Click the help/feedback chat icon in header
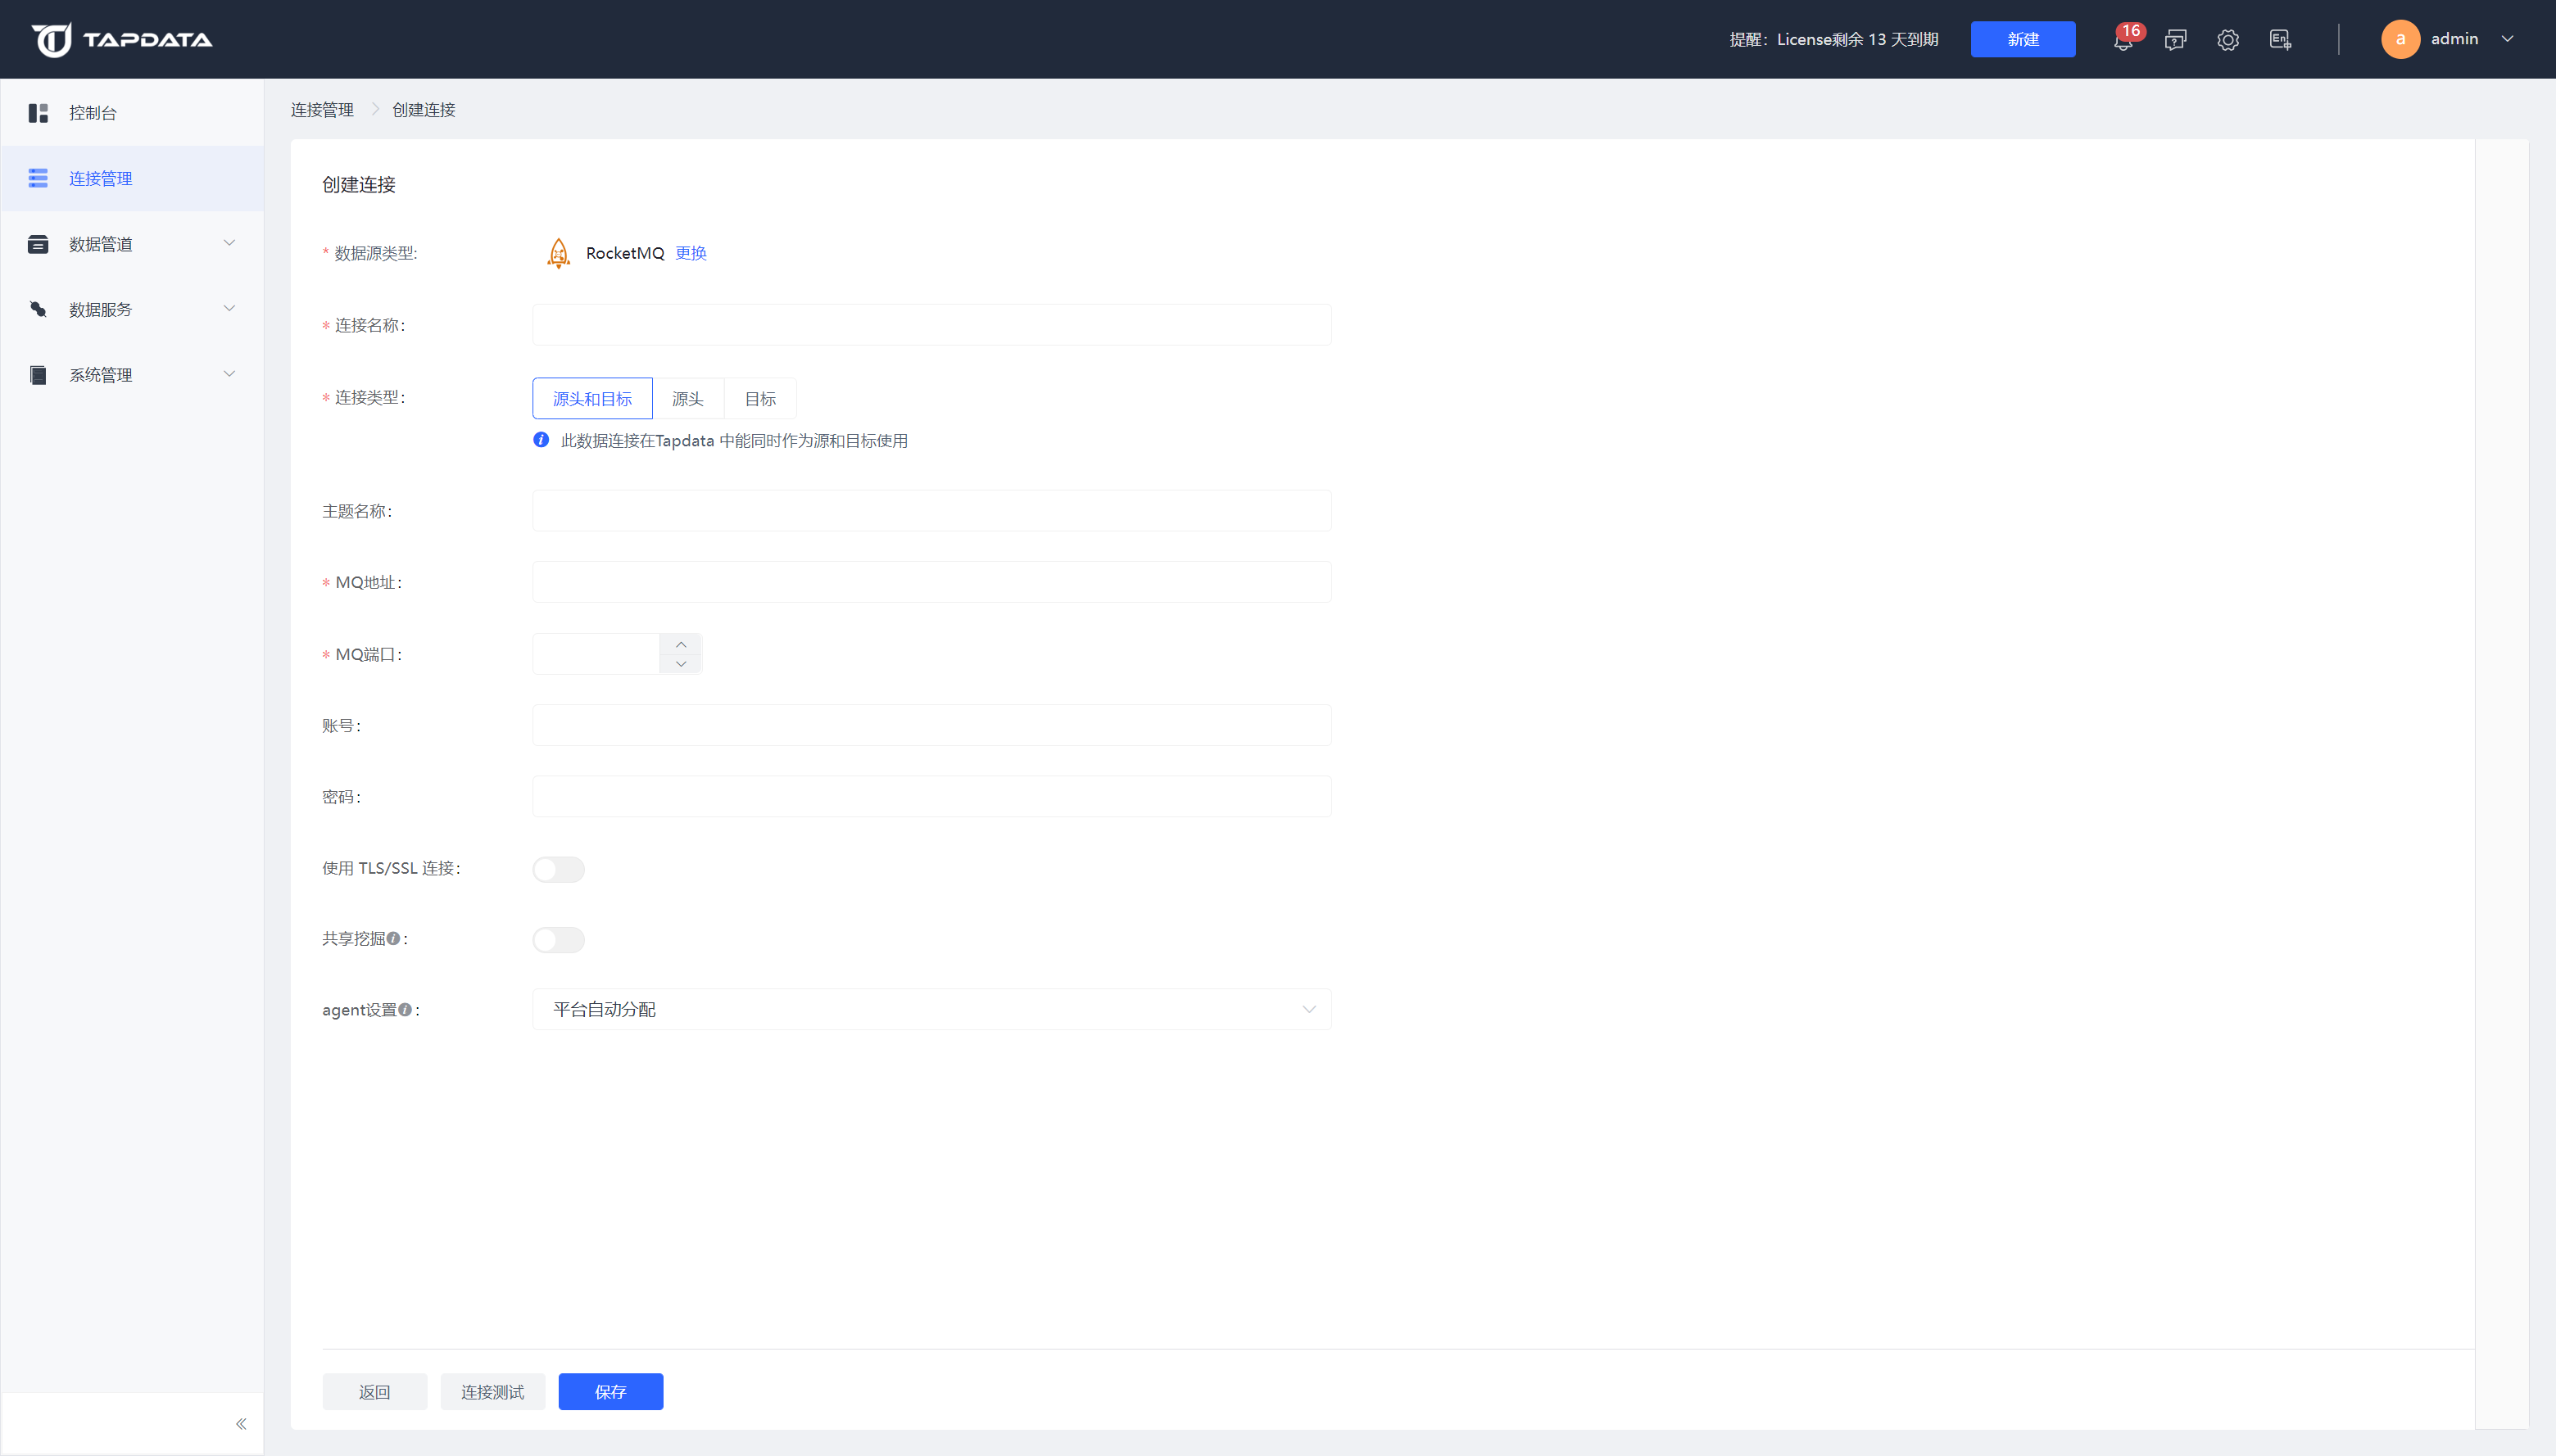 click(x=2175, y=40)
